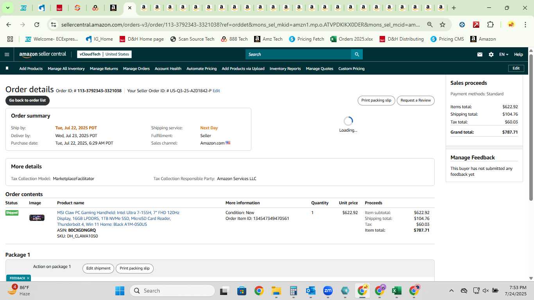534x300 pixels.
Task: Click the site information icon in address bar
Action: [x=54, y=25]
